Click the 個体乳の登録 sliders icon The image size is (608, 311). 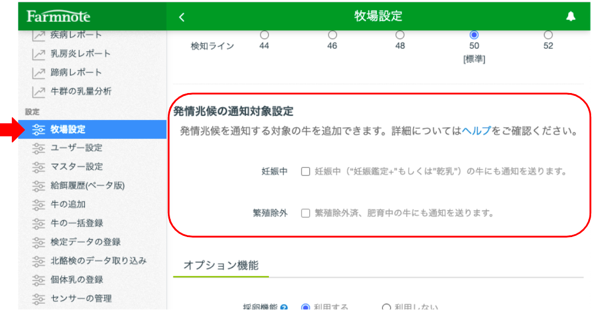pos(38,280)
